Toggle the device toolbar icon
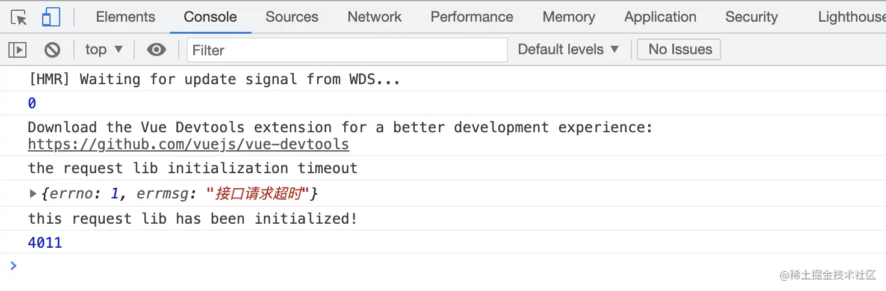Screen dimensions: 886x291 (x=51, y=17)
